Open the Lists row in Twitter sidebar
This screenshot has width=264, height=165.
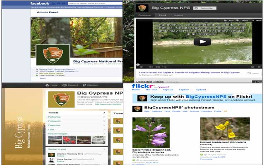pyautogui.click(x=77, y=130)
